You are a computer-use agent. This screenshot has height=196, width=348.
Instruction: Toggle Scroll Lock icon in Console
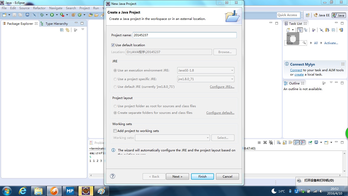(x=285, y=142)
